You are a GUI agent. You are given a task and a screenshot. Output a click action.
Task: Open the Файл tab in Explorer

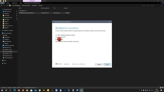tap(2, 3)
